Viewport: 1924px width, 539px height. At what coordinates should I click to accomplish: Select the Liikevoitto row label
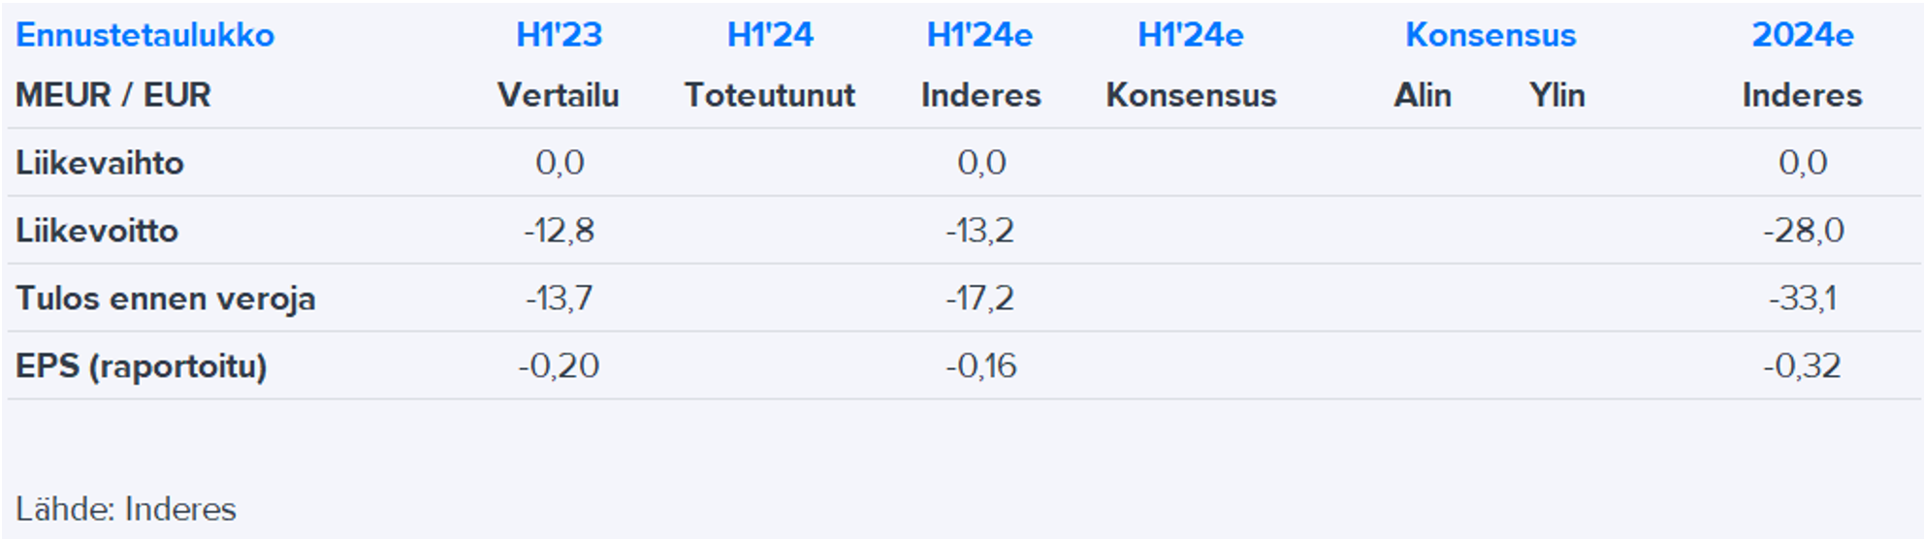(97, 231)
